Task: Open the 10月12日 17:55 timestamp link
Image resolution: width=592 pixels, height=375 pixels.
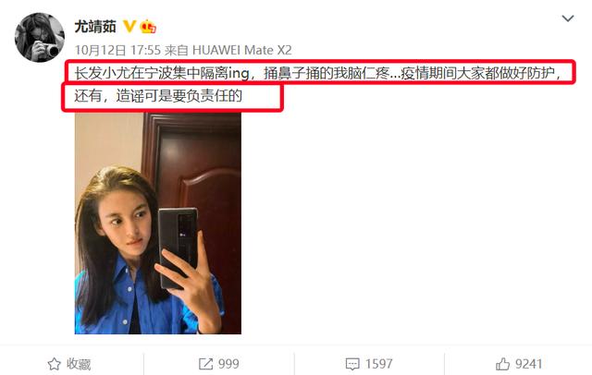Action: point(117,50)
